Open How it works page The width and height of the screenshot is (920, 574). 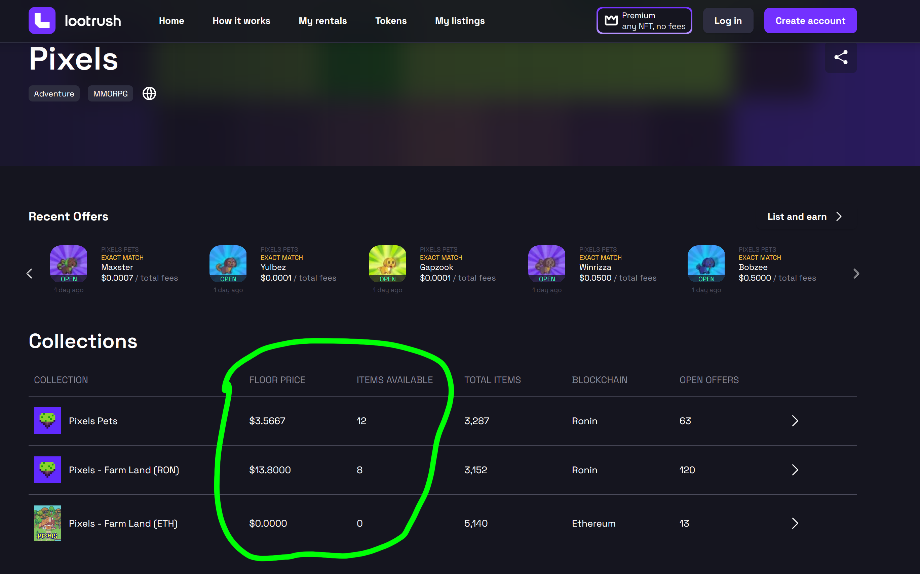pyautogui.click(x=241, y=21)
